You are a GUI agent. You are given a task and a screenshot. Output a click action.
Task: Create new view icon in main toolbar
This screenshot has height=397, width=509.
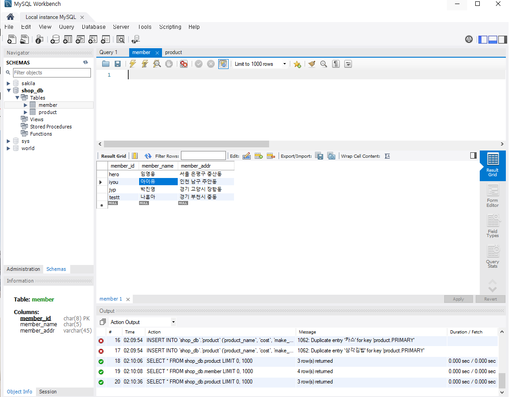pyautogui.click(x=80, y=39)
